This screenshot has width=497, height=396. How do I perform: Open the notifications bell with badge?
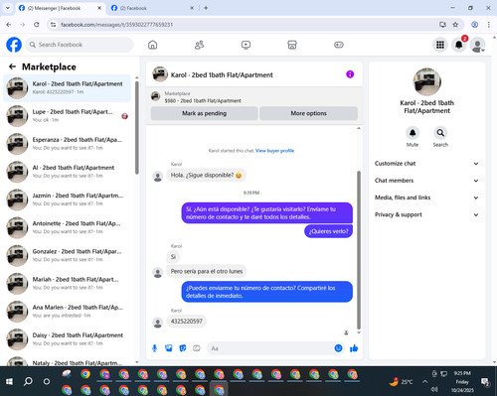459,45
